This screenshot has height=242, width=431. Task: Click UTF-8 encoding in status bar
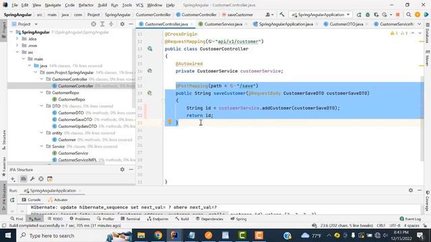[x=395, y=226]
